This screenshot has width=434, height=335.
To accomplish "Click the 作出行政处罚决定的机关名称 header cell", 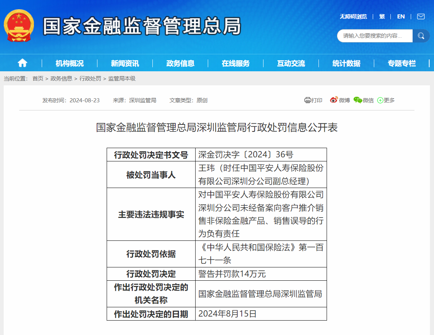I will tap(151, 294).
